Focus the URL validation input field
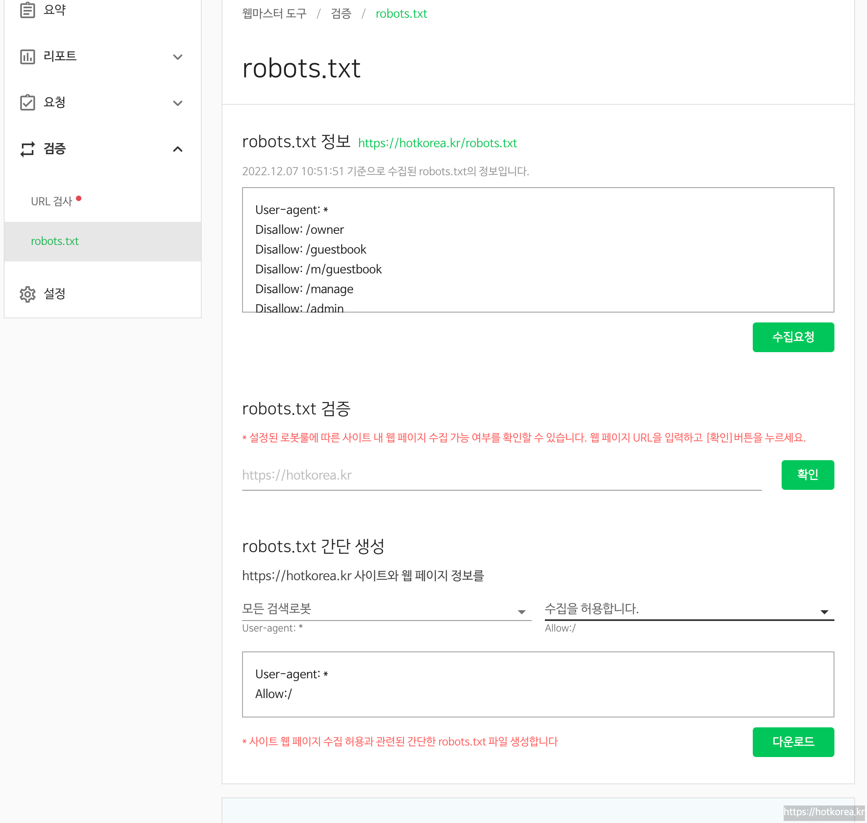The width and height of the screenshot is (867, 823). click(x=501, y=475)
